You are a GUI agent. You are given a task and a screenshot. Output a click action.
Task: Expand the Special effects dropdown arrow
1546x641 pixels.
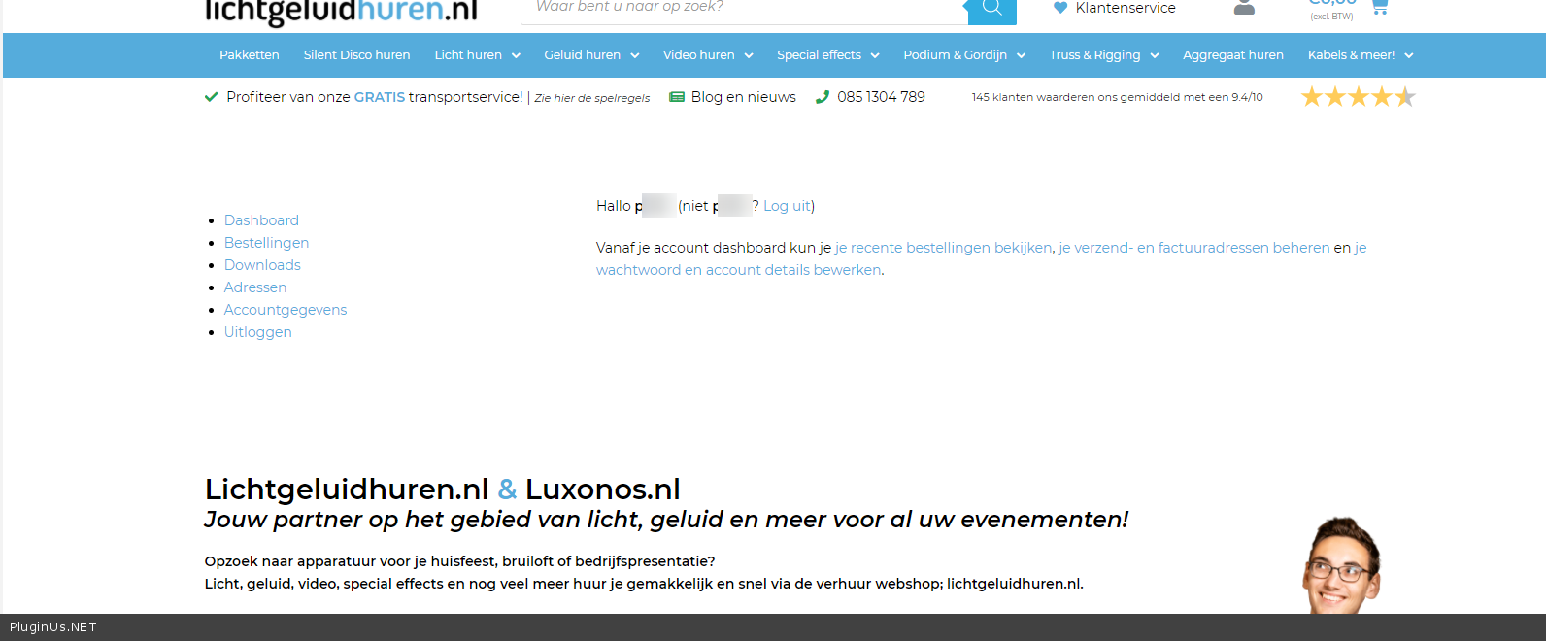coord(875,55)
